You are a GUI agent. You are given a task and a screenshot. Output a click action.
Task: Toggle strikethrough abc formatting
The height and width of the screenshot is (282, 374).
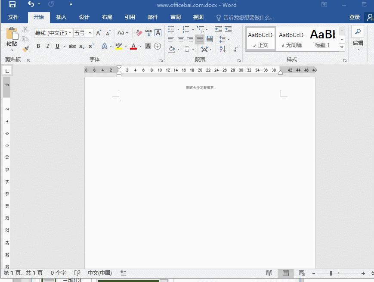tap(72, 46)
